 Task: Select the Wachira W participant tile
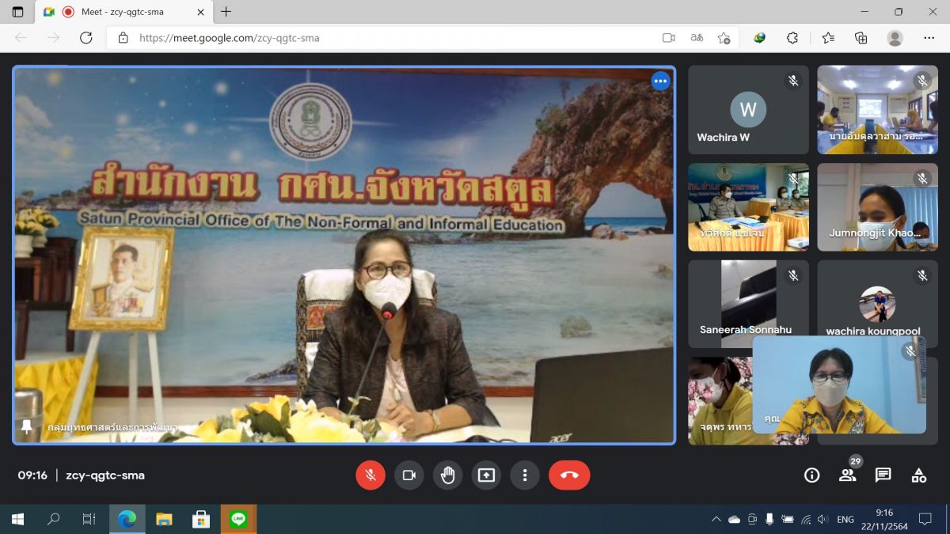748,110
